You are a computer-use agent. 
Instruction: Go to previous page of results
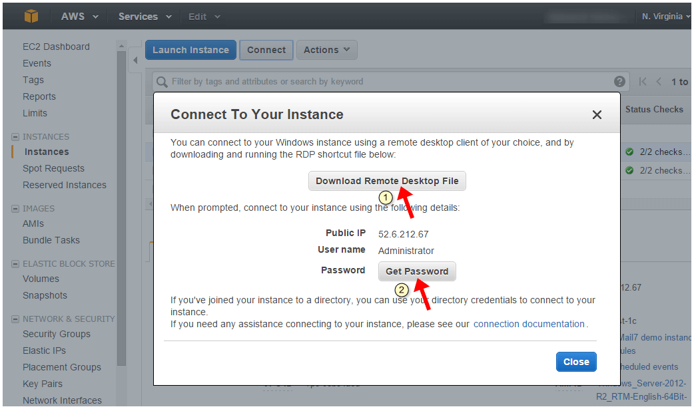659,81
